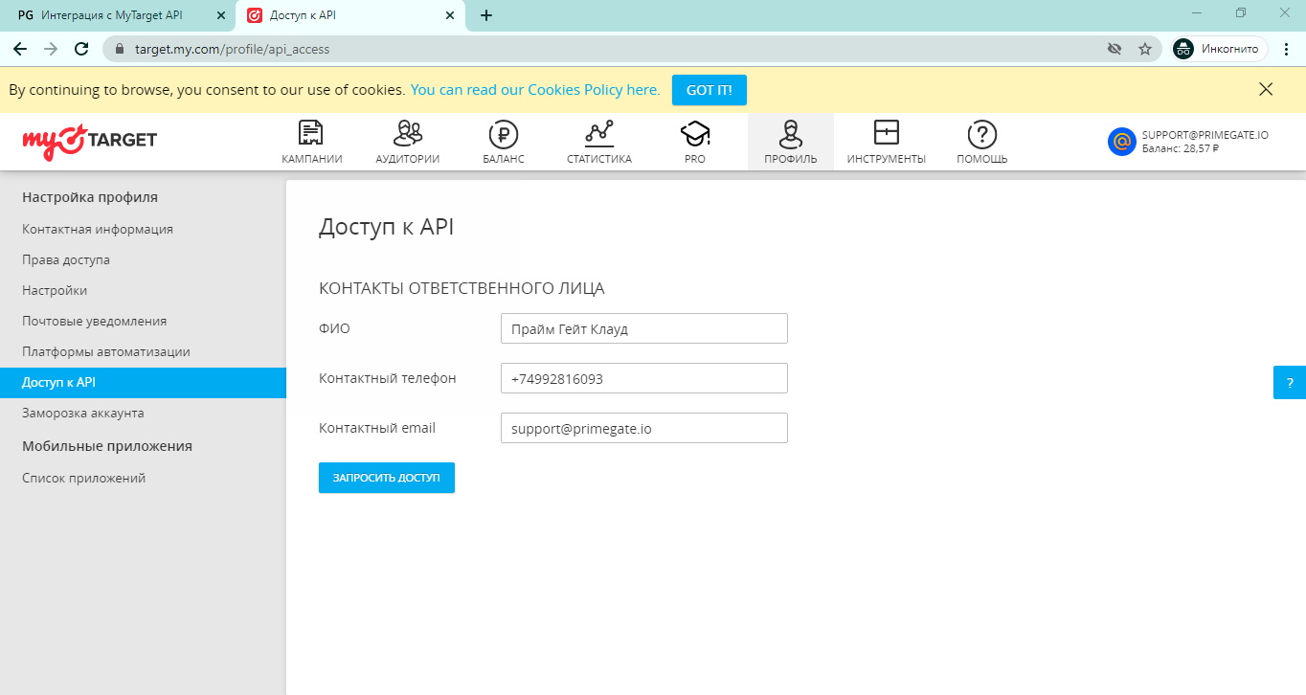The image size is (1306, 695).
Task: Select Права доступа in sidebar
Action: click(66, 259)
